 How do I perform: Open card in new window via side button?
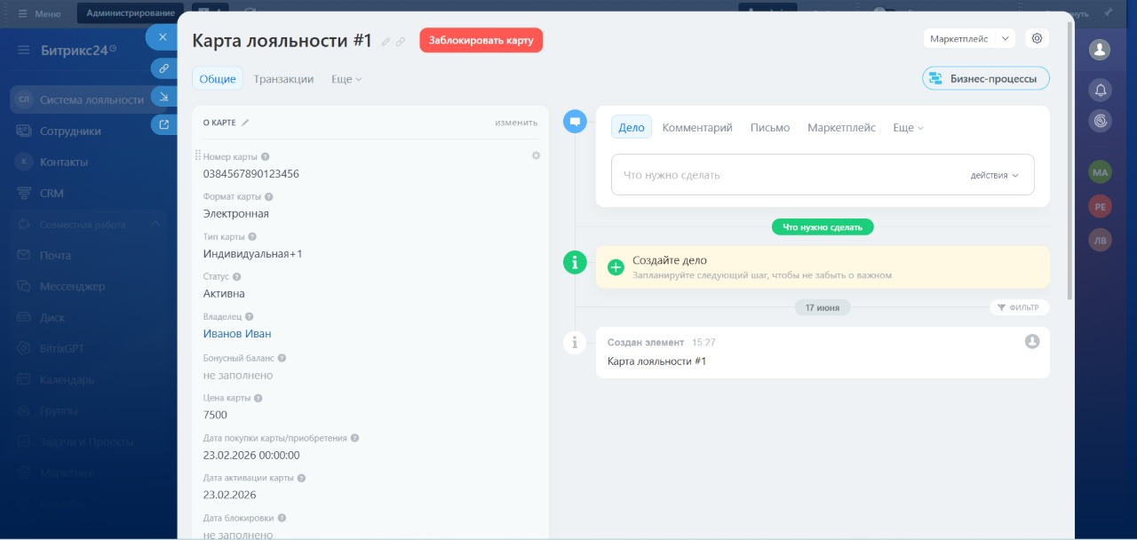tap(163, 124)
